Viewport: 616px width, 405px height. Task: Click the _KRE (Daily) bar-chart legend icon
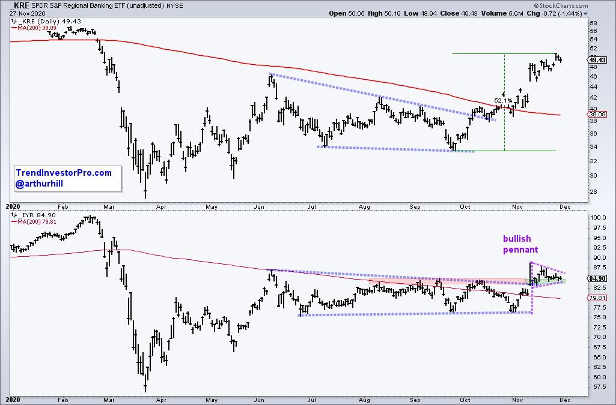pyautogui.click(x=14, y=21)
